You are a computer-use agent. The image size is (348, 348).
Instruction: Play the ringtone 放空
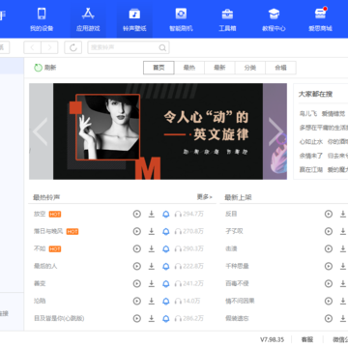(137, 214)
